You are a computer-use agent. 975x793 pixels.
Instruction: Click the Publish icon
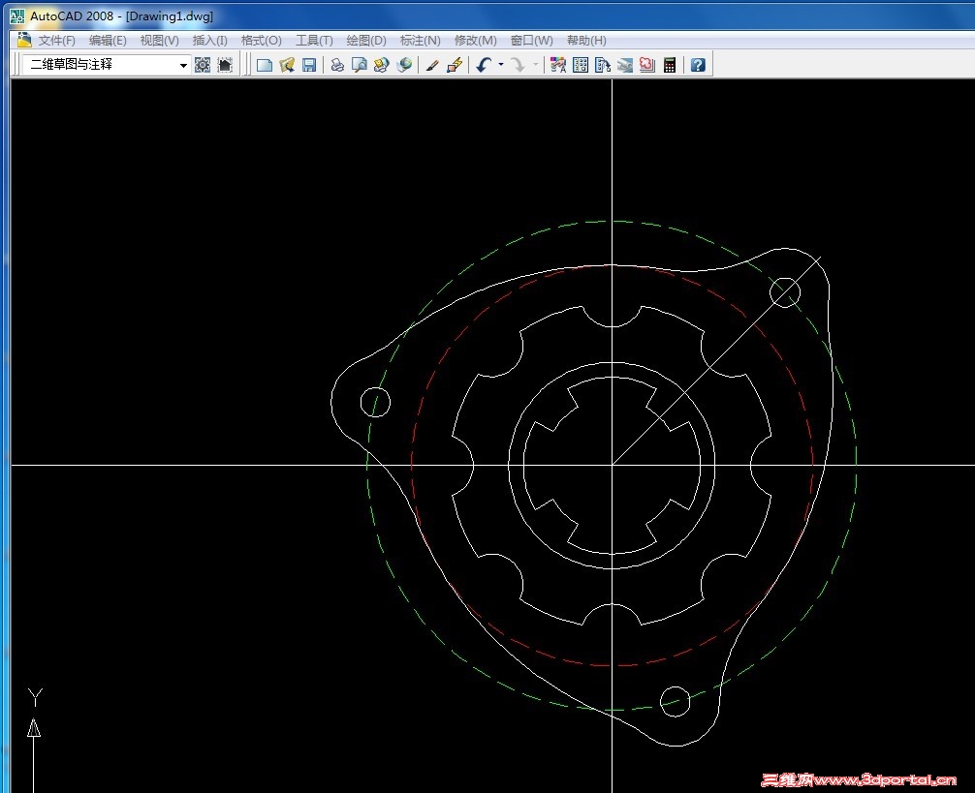click(x=382, y=65)
